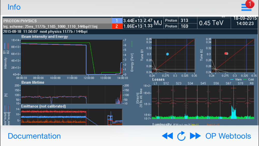This screenshot has width=259, height=146.
Task: Click the S34 sector label in Losses
Action: (190, 83)
